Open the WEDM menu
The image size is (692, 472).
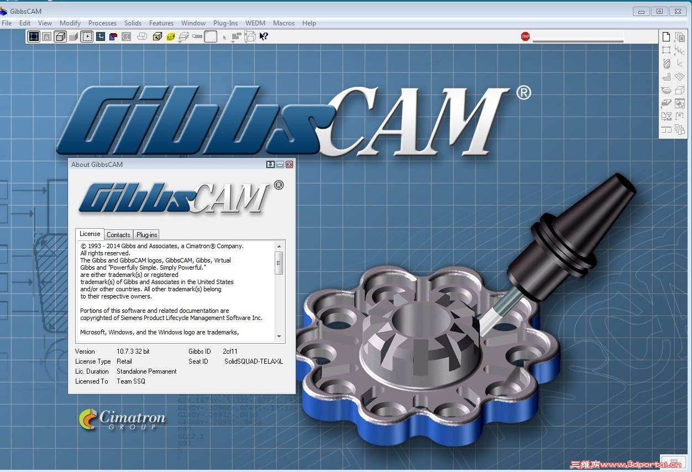tap(255, 23)
